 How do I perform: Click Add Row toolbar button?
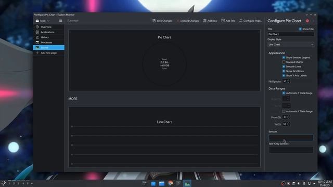[x=210, y=21]
